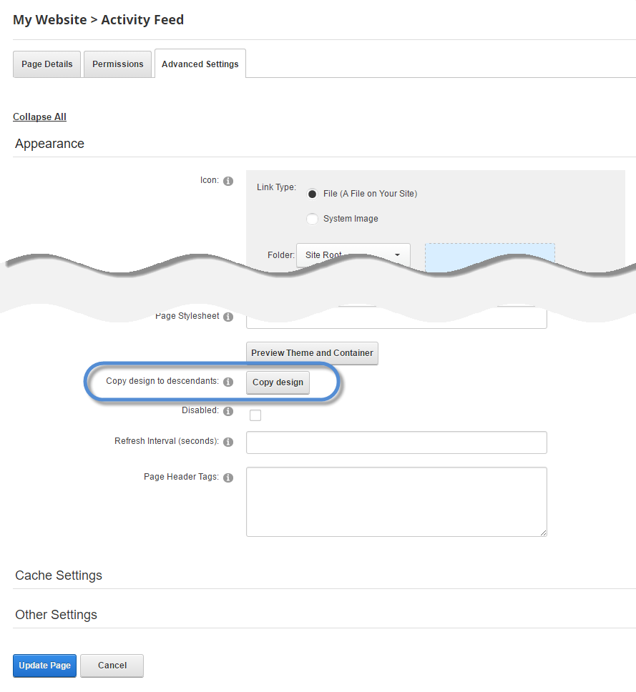Screen dimensions: 636x692
Task: Switch to the Page Details tab
Action: 47,64
